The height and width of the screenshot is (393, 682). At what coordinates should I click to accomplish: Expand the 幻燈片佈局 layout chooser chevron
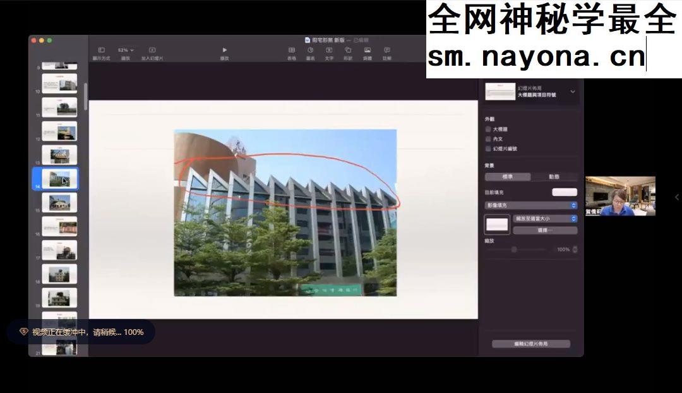pos(573,92)
